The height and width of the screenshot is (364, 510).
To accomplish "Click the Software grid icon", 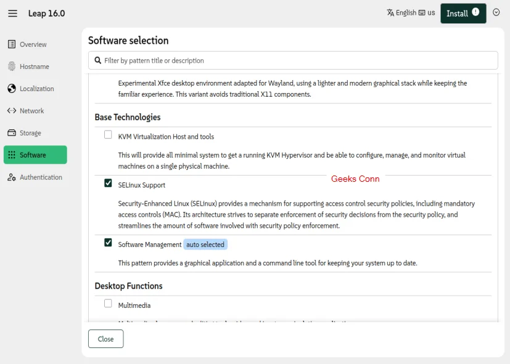I will coord(13,155).
